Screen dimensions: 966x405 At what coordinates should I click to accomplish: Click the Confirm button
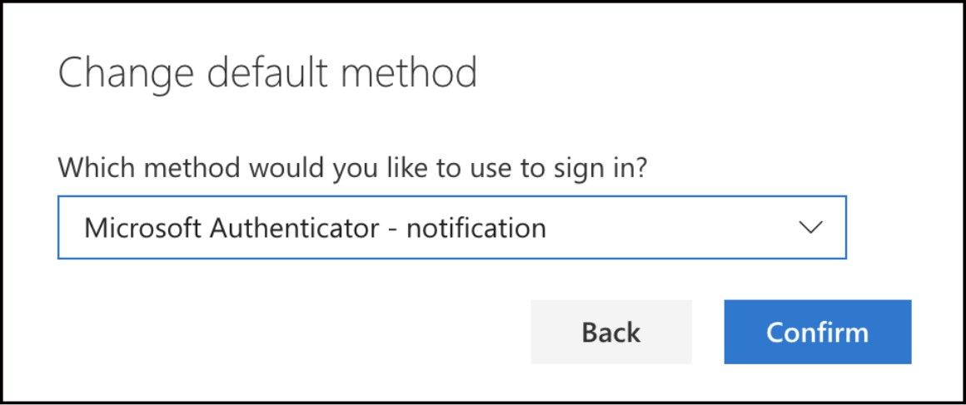click(x=817, y=332)
